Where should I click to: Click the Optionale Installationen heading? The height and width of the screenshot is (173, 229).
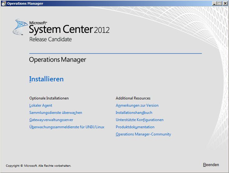tap(49, 98)
